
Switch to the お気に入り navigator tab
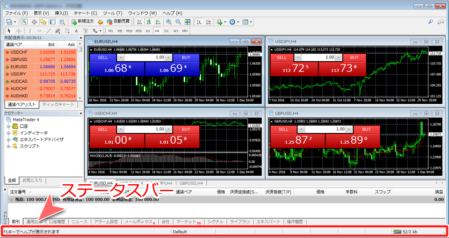[x=32, y=180]
